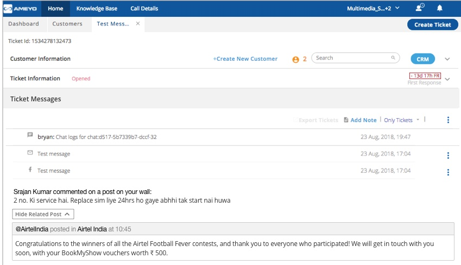Open the Only Tickets filter dropdown
Screen dimensions: 461x265
tap(402, 120)
